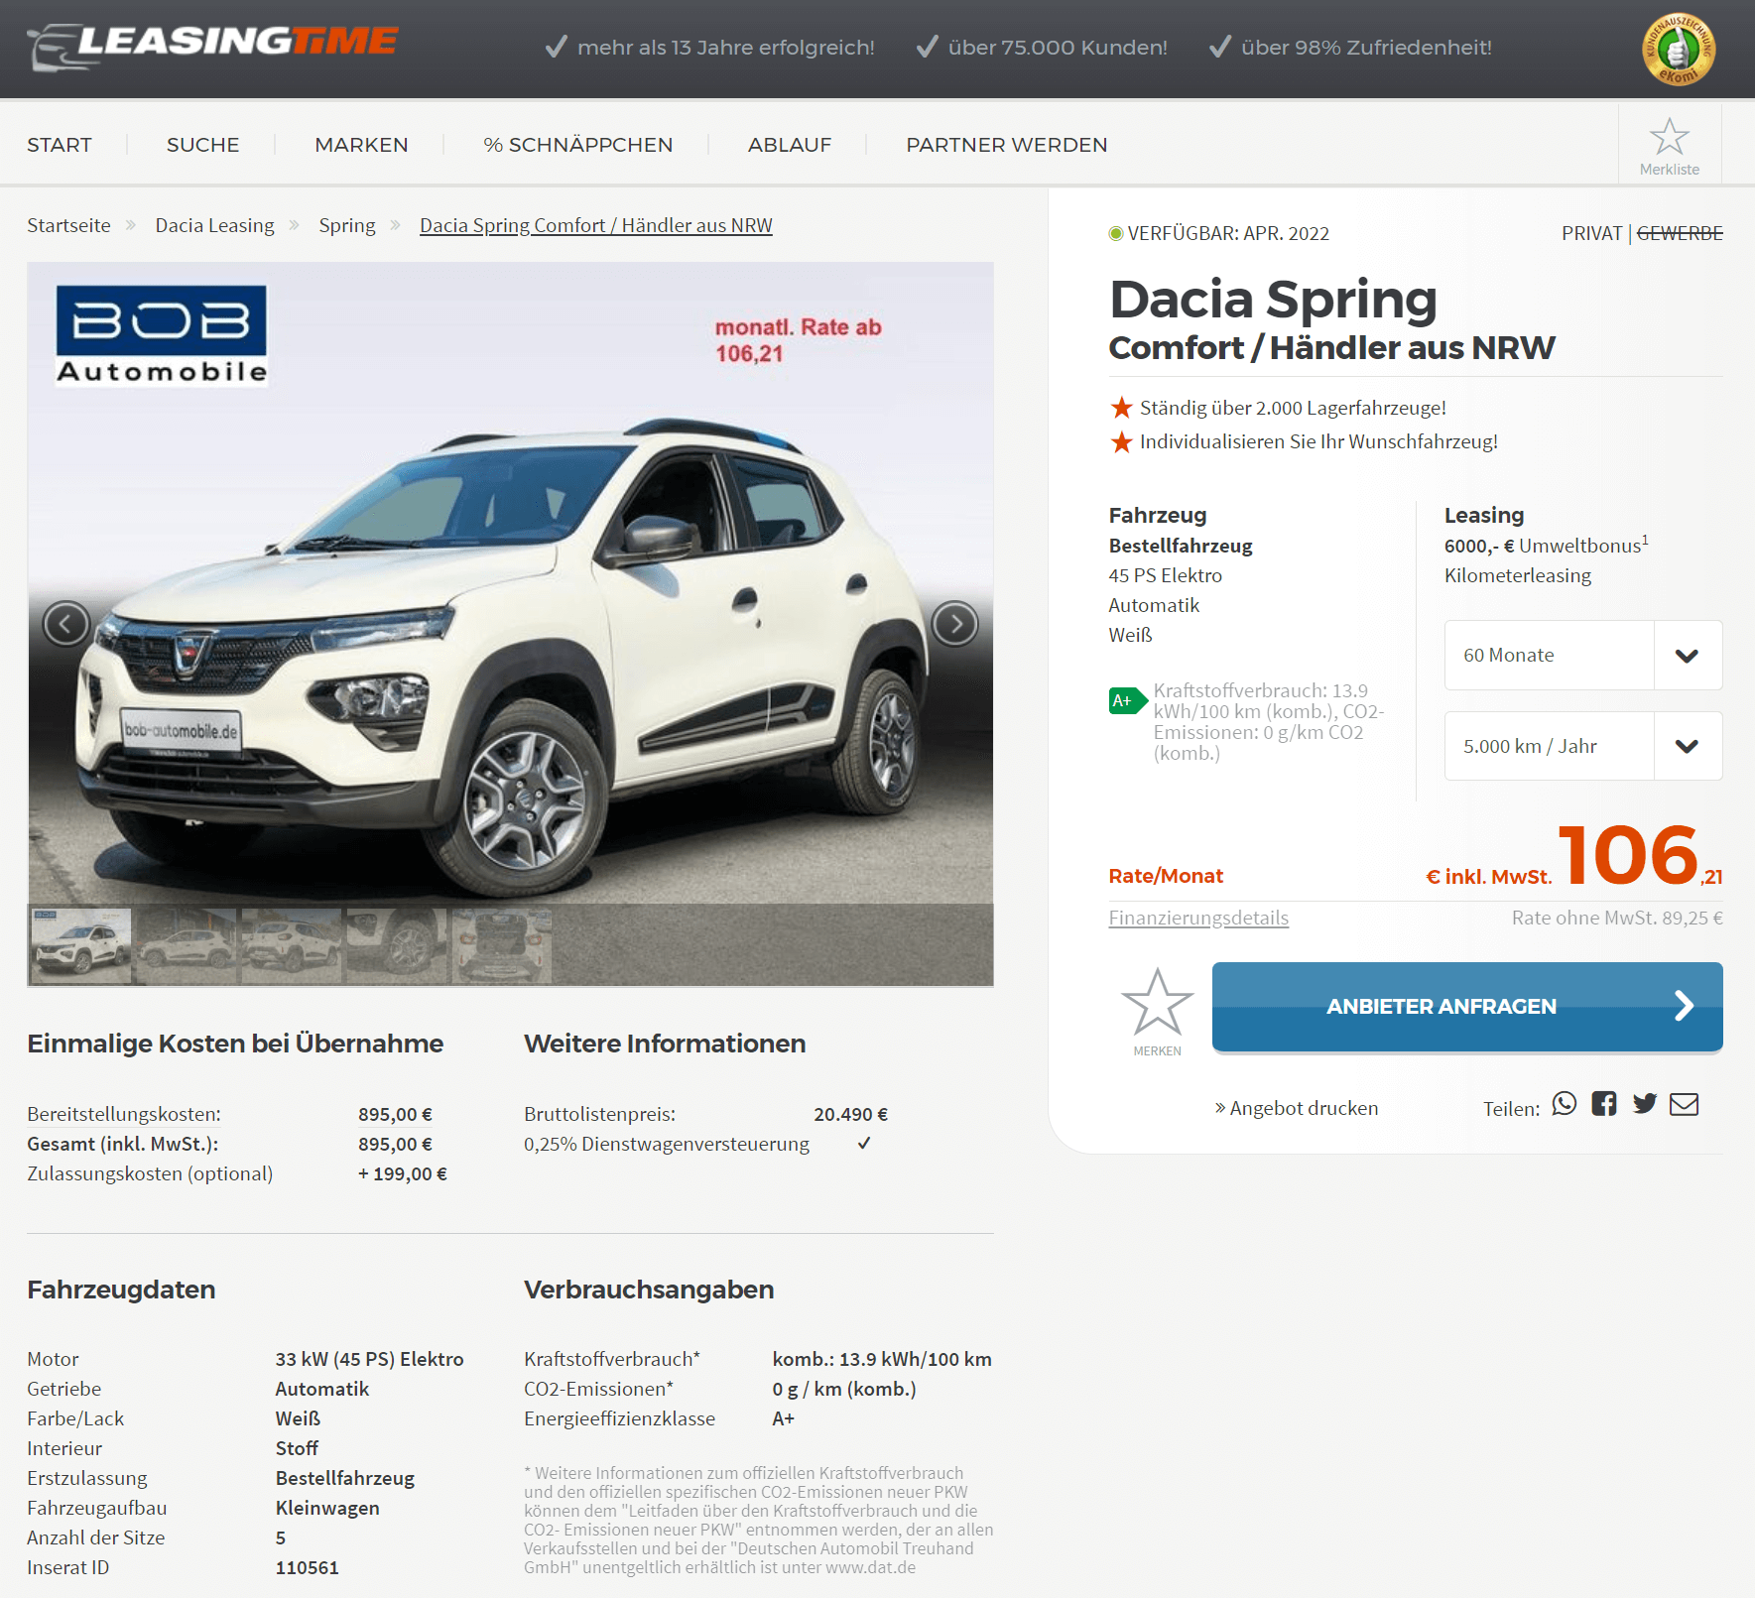Click the eKomi customer award badge
The height and width of the screenshot is (1598, 1755).
[x=1679, y=49]
